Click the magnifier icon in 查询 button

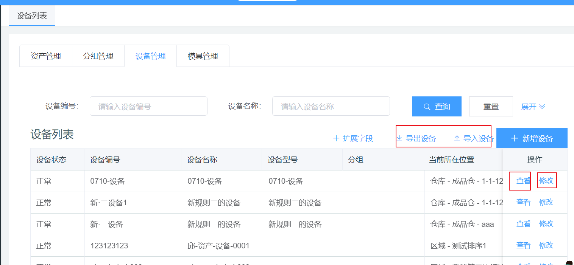(427, 107)
